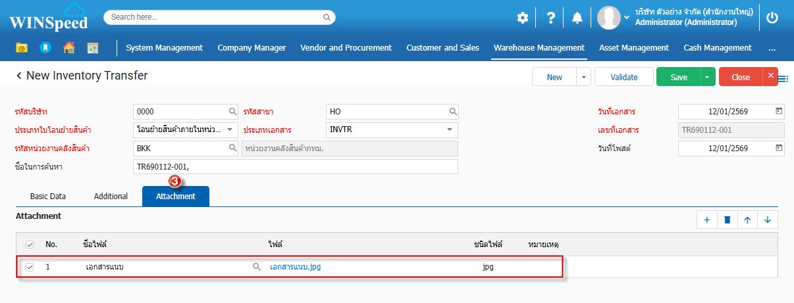This screenshot has height=303, width=794.
Task: Open the New button dropdown arrow
Action: (x=583, y=77)
